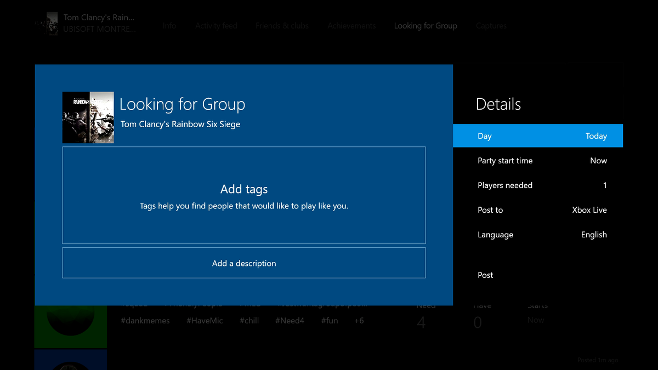Image resolution: width=658 pixels, height=370 pixels.
Task: Switch to the Captures tab
Action: pyautogui.click(x=491, y=25)
